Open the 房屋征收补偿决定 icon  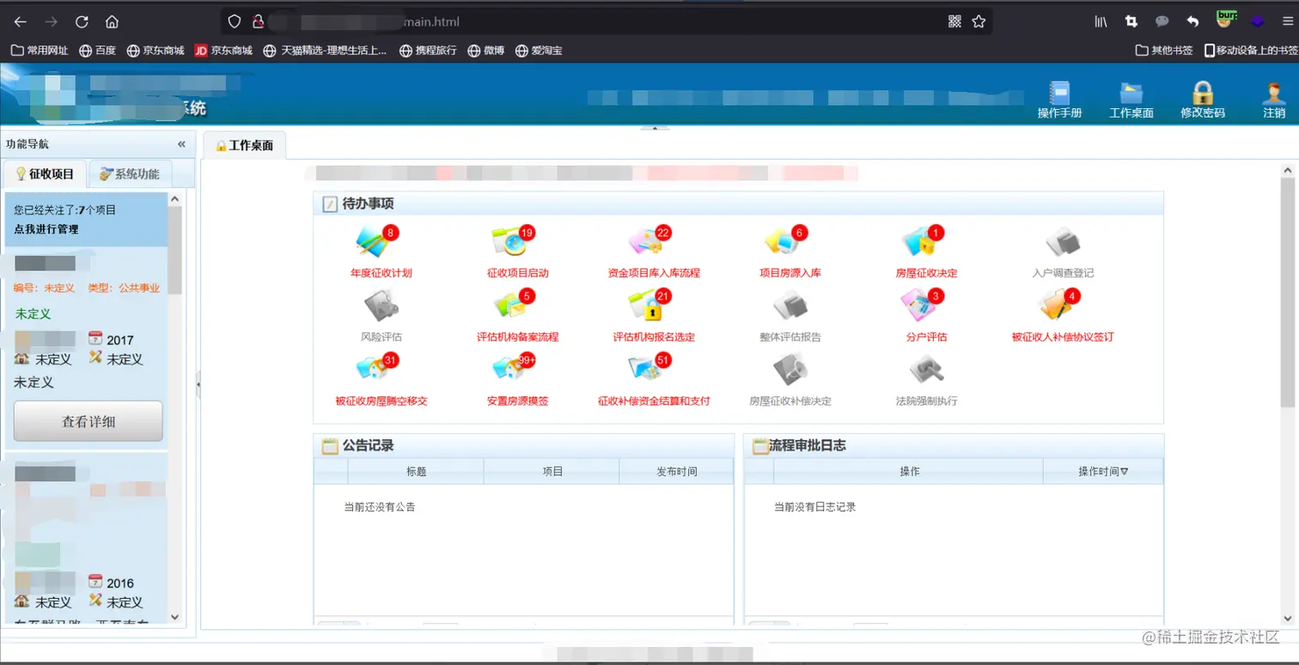tap(790, 370)
